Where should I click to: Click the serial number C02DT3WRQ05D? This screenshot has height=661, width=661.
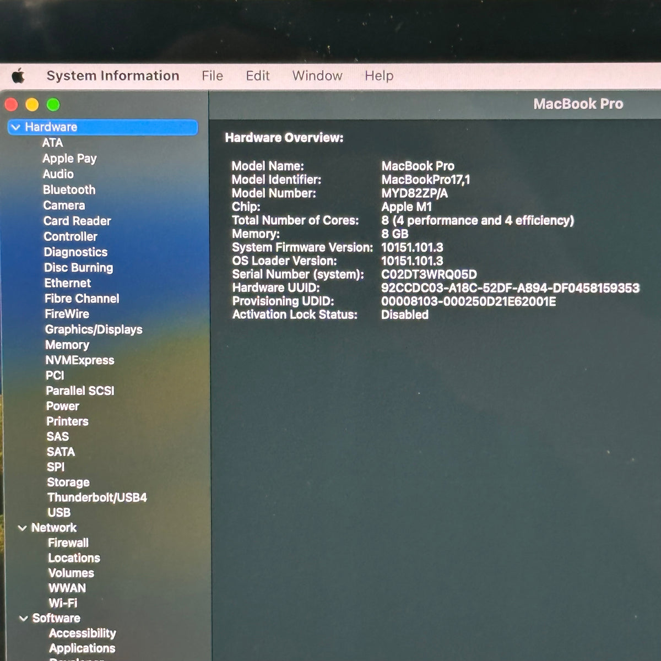(429, 274)
